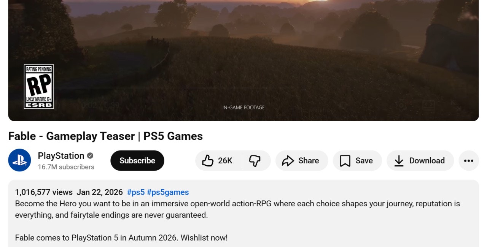
Task: Click the video title 'Fable - Gameplay Teaser'
Action: click(x=105, y=136)
